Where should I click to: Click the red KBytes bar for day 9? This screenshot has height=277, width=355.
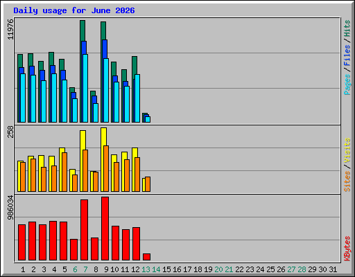105,229
